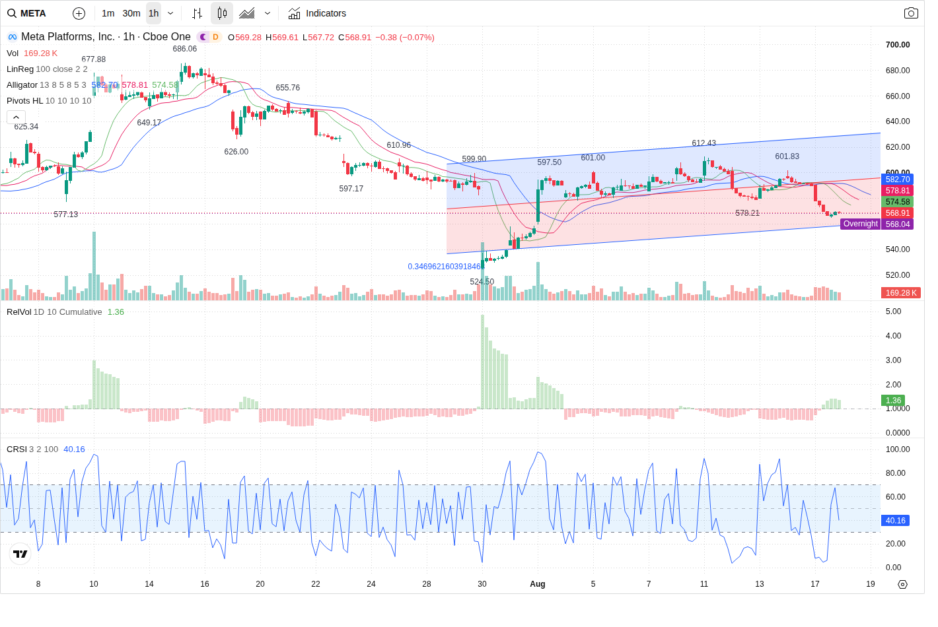
Task: Select the bars chart style icon
Action: click(197, 13)
